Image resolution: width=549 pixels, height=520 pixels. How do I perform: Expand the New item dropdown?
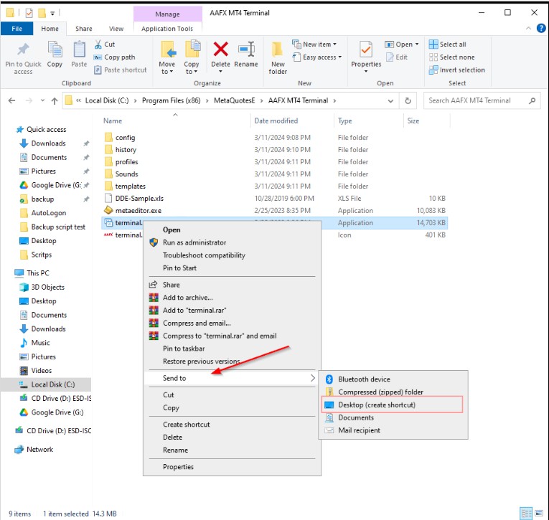334,44
